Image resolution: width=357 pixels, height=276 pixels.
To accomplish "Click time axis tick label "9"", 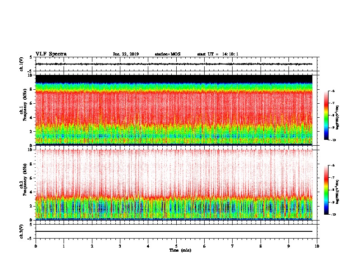I will coord(288,246).
